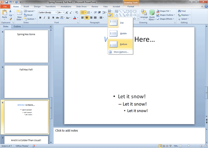Click Select in Editing group
This screenshot has height=148, width=208.
(x=184, y=19)
